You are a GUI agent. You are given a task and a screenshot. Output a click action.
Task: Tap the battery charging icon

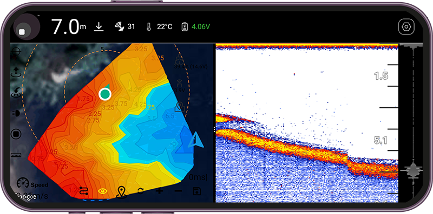click(x=185, y=26)
